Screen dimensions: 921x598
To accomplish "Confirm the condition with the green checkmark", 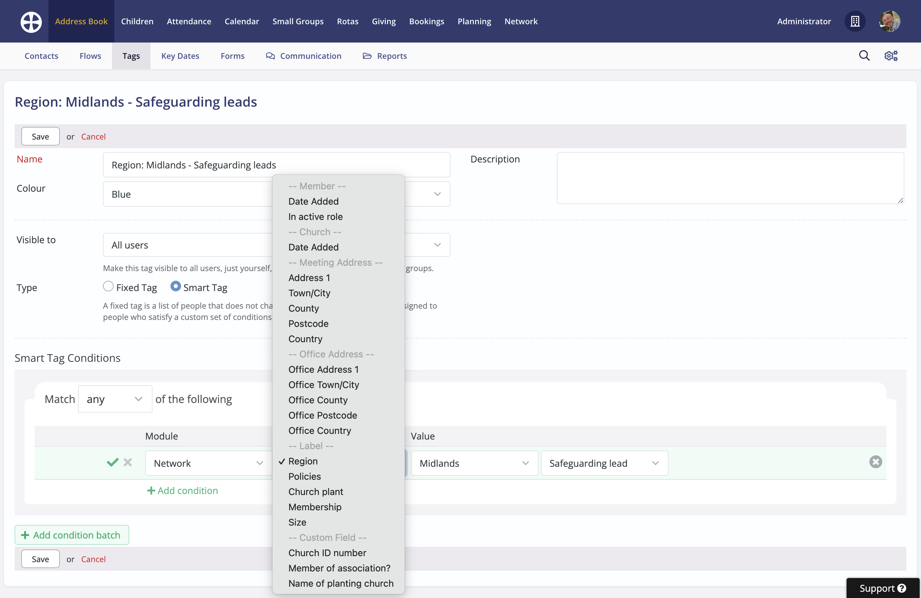I will tap(112, 462).
